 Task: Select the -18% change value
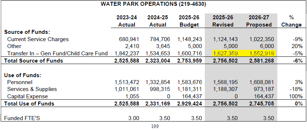point(297,89)
